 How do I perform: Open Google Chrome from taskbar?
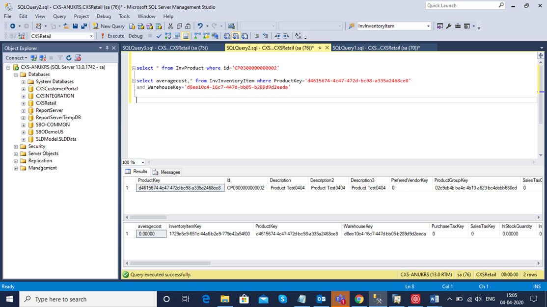[359, 299]
